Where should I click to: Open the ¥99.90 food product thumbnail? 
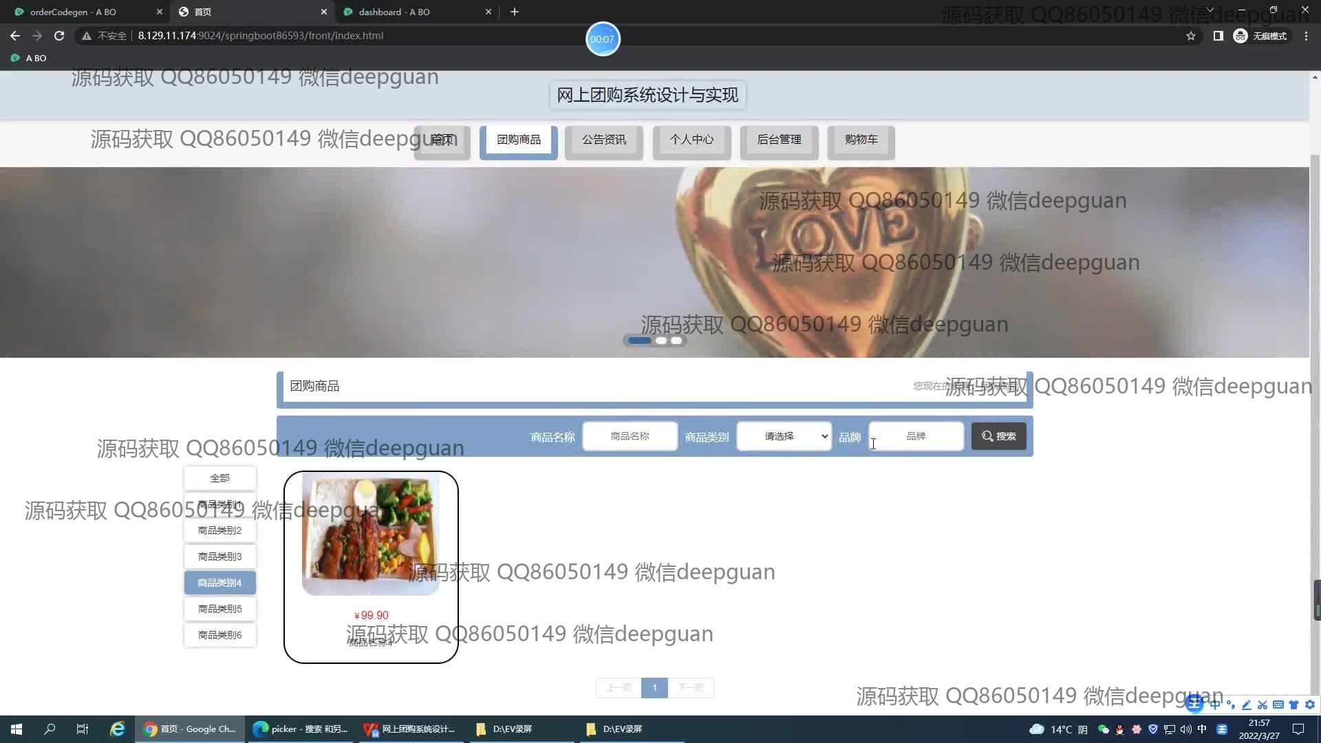371,533
